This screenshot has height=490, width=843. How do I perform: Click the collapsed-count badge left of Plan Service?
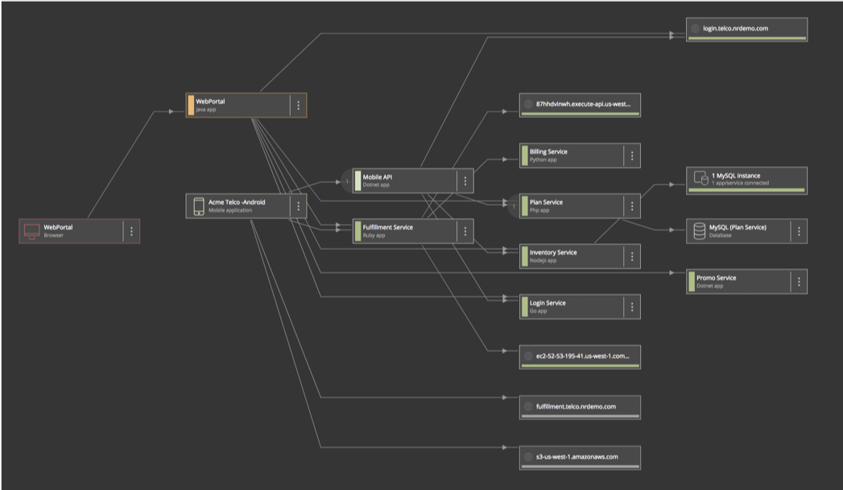(514, 206)
